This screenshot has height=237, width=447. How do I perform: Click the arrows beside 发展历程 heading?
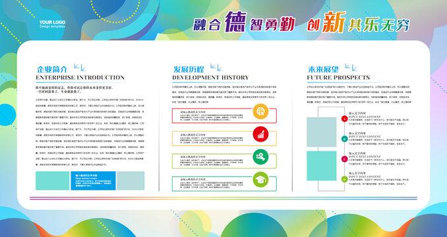pyautogui.click(x=216, y=67)
